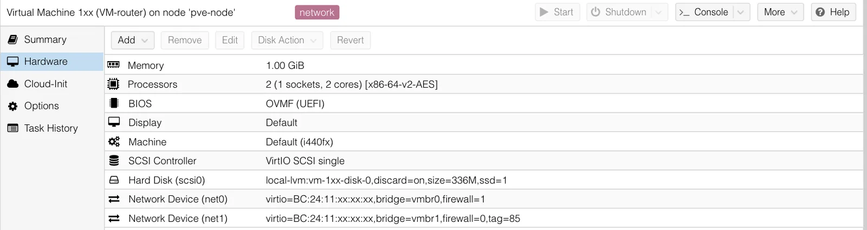Click the SCSI Controller database icon

point(114,161)
